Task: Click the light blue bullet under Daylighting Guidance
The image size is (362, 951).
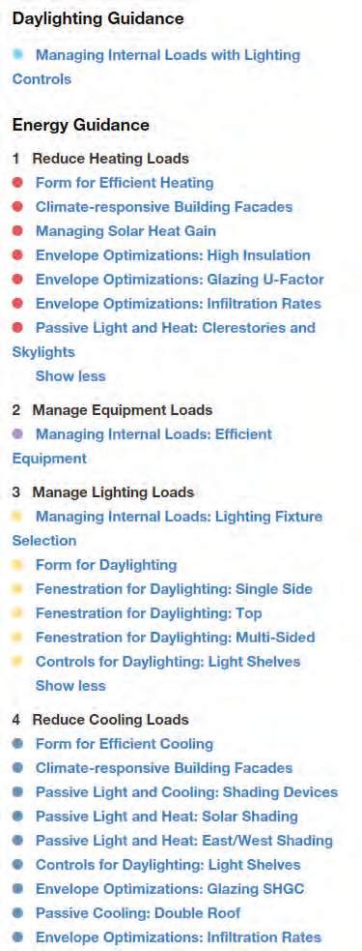Action: [17, 54]
